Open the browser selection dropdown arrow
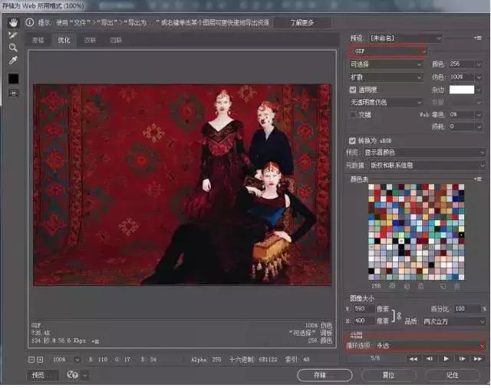Image resolution: width=491 pixels, height=388 pixels. [x=85, y=375]
